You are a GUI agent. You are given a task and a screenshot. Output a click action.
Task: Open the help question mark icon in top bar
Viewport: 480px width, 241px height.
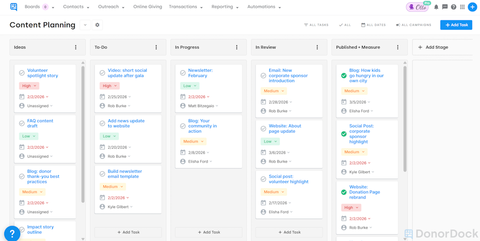pos(454,7)
